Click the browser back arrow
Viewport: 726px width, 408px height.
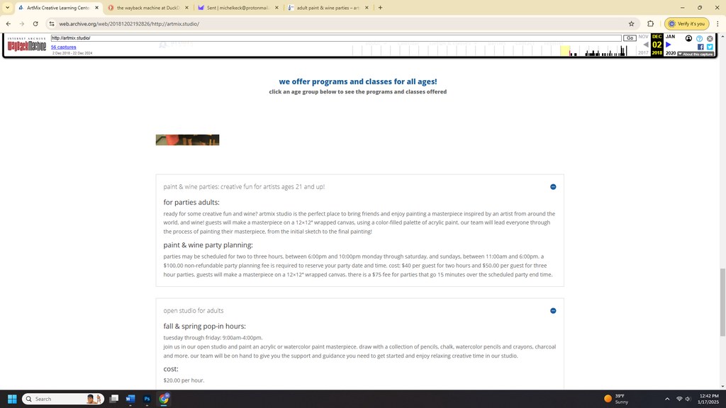click(9, 23)
